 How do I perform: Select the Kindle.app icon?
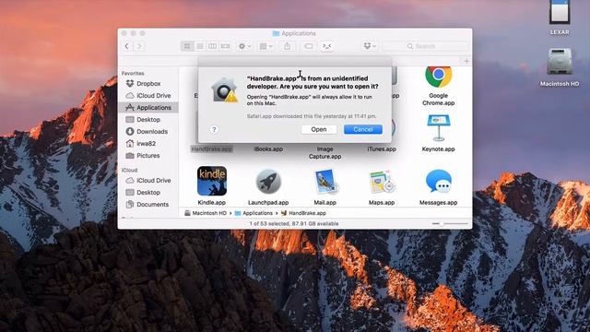pyautogui.click(x=212, y=181)
